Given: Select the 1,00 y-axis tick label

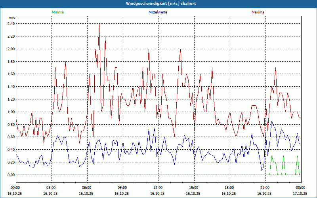Looking at the screenshot, I should 11,112.
